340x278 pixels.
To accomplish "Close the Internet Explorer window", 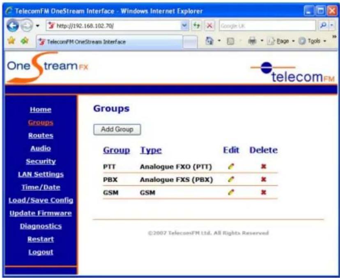I will pos(332,11).
